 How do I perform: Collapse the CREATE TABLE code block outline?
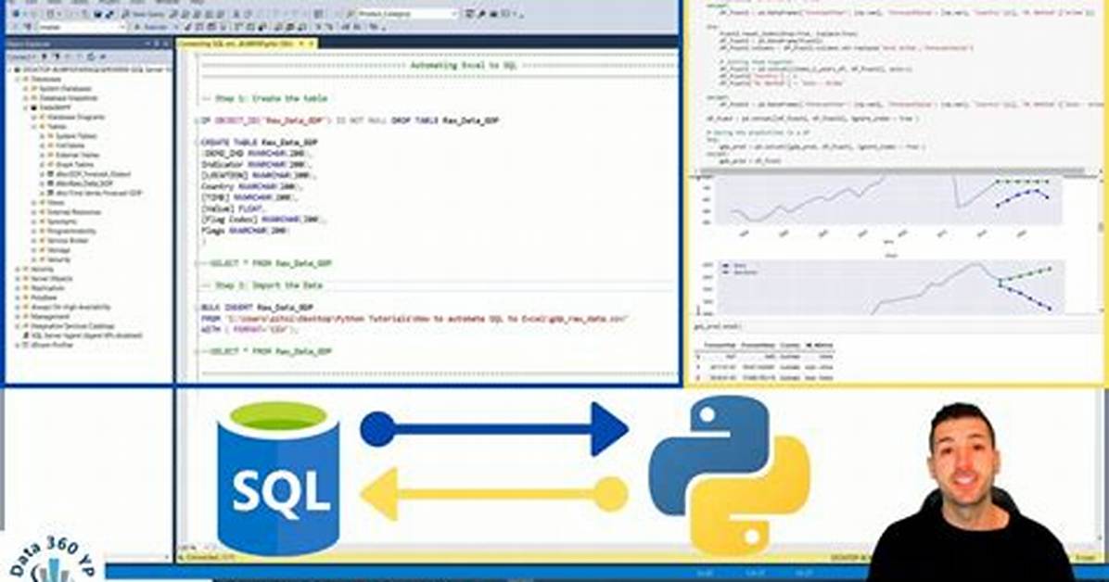click(x=198, y=143)
